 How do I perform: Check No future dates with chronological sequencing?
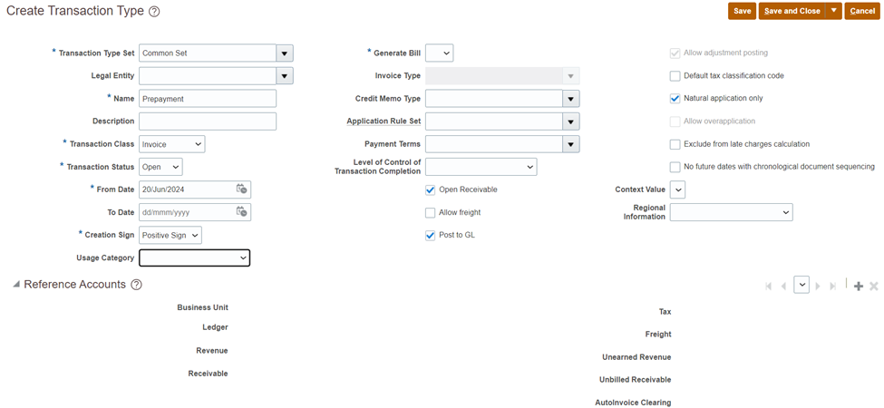coord(675,168)
